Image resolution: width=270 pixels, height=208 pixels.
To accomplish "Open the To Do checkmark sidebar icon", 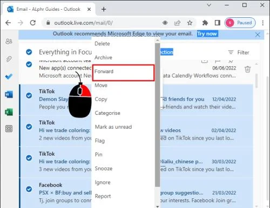I will click(9, 77).
